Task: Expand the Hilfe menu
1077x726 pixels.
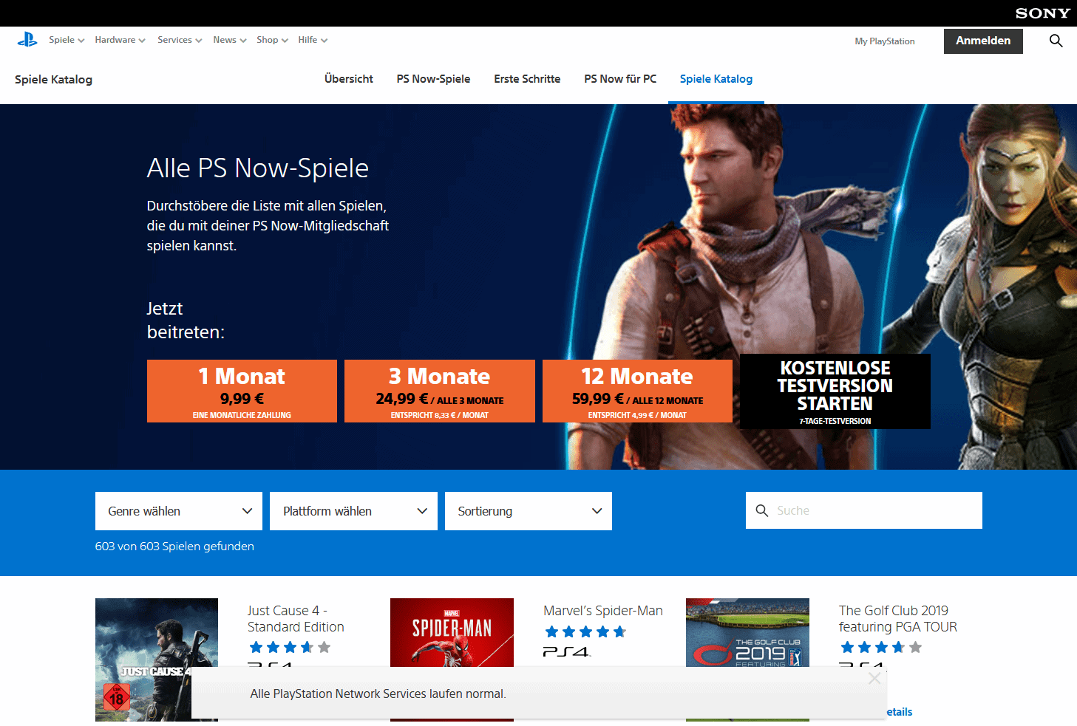Action: (313, 40)
